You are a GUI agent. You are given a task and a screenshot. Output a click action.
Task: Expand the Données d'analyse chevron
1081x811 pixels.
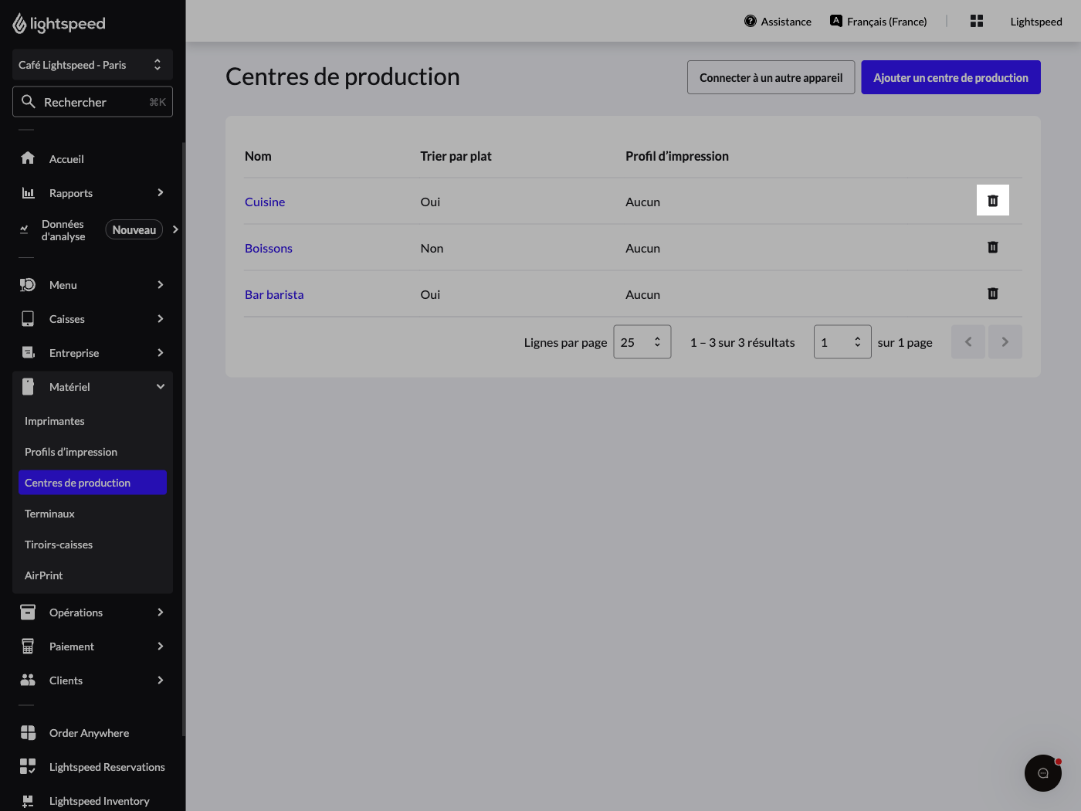(x=175, y=229)
